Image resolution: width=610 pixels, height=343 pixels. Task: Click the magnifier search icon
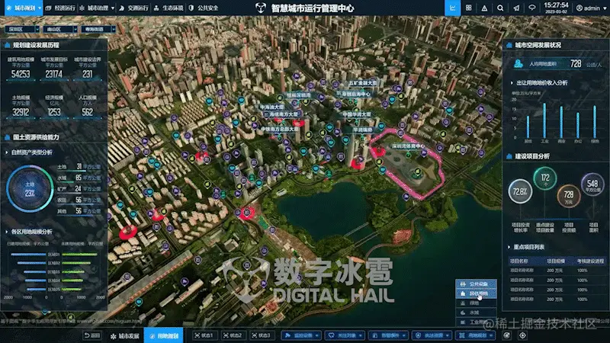(x=500, y=8)
